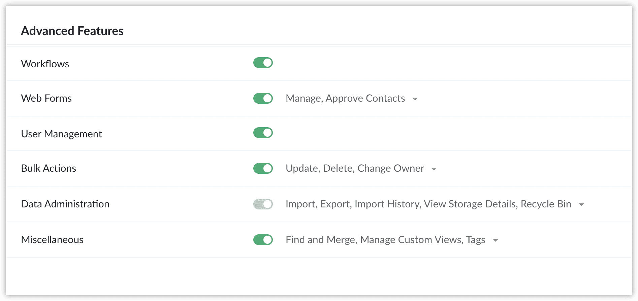Click 'Import, Export, Import History' permissions text
638x301 pixels.
click(428, 204)
